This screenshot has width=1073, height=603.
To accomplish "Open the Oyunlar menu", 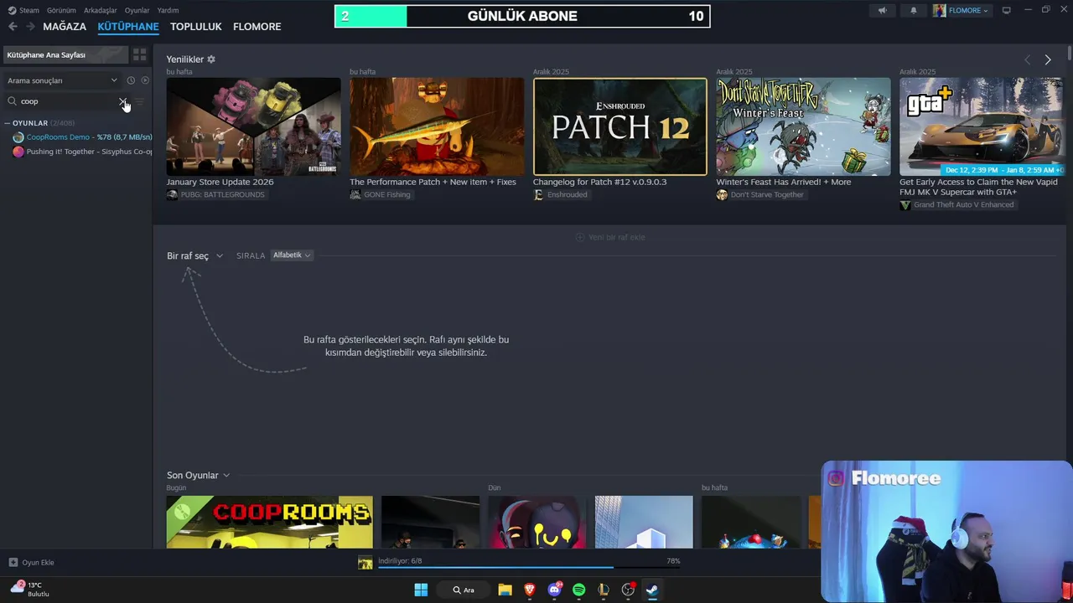I will click(137, 10).
